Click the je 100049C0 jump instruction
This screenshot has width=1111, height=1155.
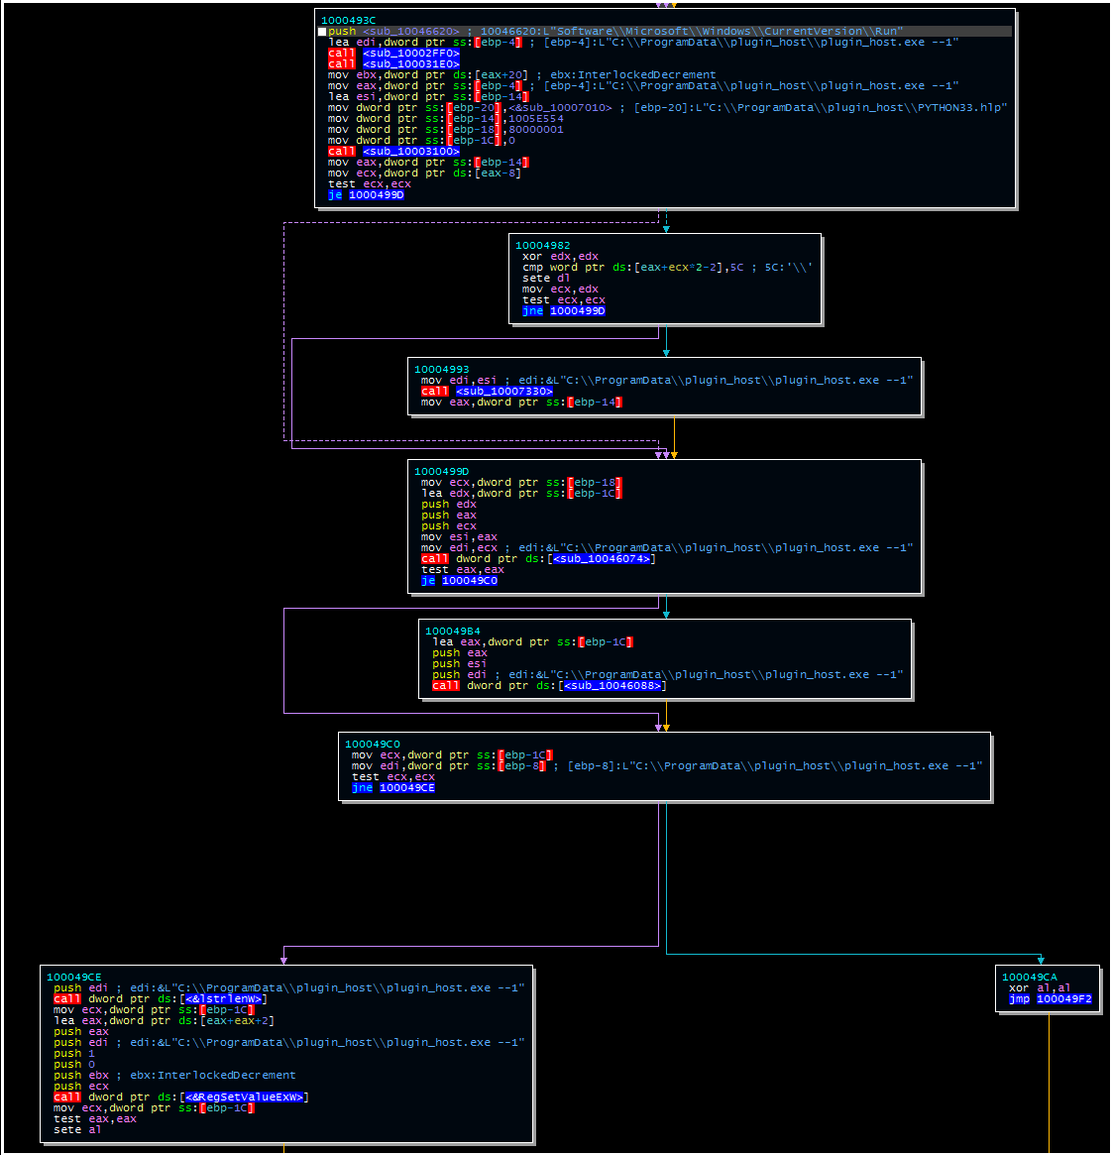pos(459,580)
